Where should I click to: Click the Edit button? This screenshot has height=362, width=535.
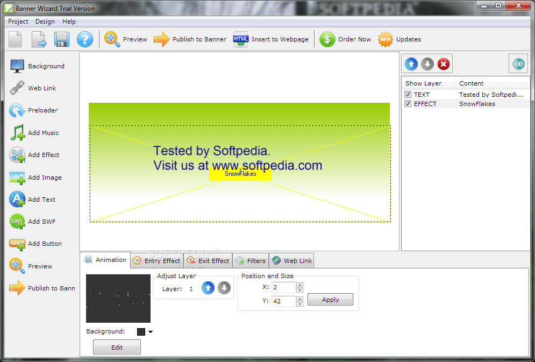click(x=117, y=347)
